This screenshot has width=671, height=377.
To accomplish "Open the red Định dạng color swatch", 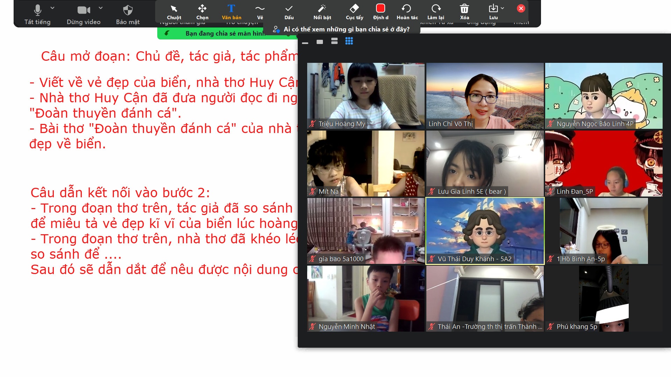I will (x=380, y=8).
